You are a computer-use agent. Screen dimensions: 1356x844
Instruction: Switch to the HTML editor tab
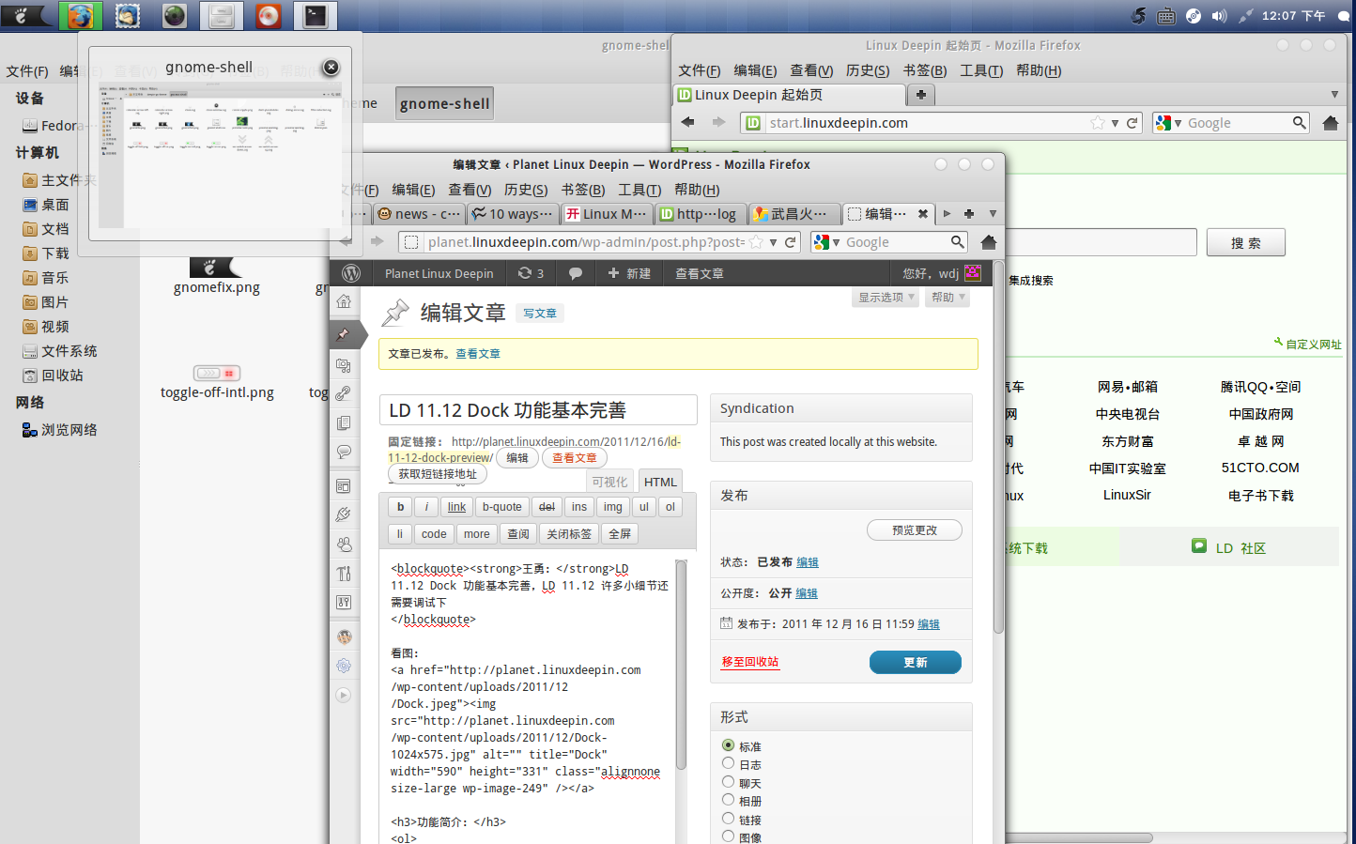click(660, 482)
